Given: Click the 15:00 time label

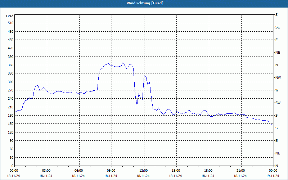Looking at the screenshot, I should pos(176,171).
